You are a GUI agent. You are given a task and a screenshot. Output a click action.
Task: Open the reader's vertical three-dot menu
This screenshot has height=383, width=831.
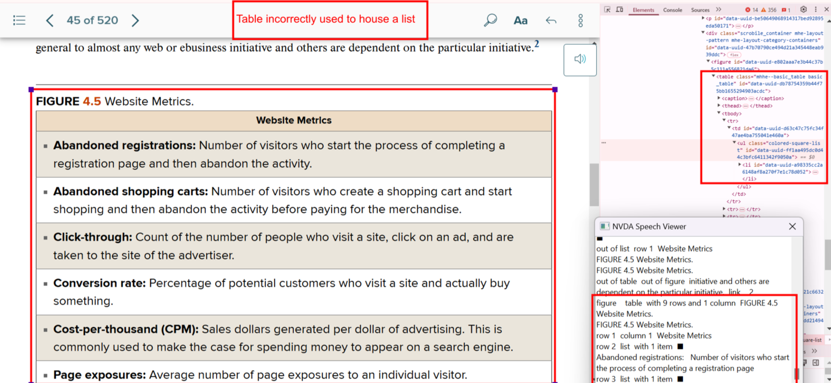point(580,20)
